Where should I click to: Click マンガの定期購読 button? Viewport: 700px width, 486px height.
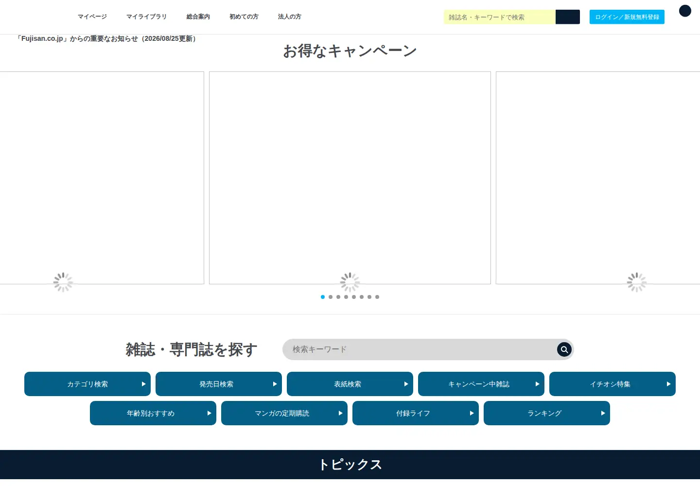[x=284, y=413]
